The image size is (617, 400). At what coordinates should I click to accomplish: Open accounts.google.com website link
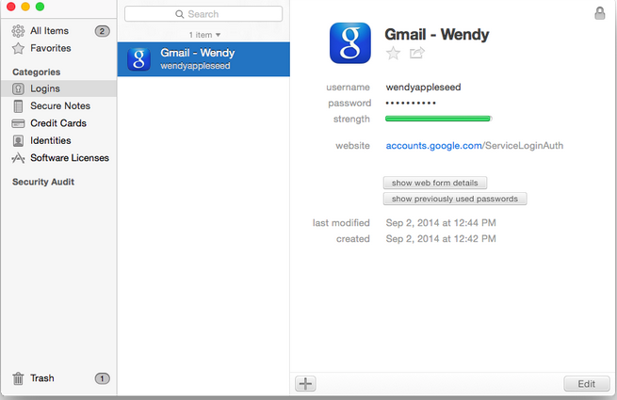click(433, 146)
